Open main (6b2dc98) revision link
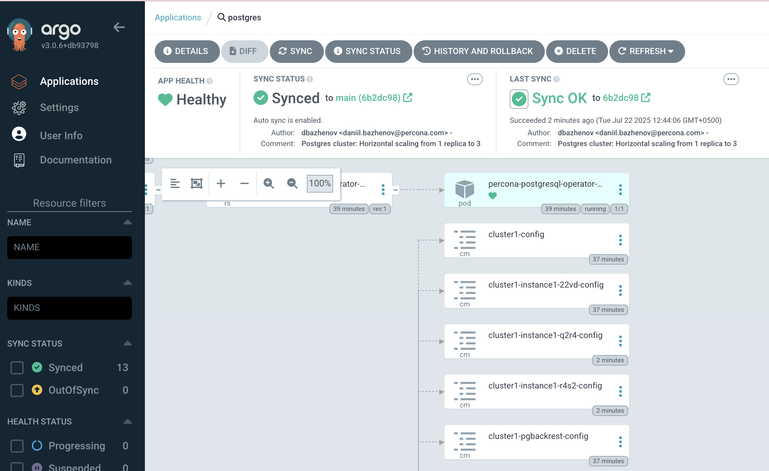 pos(368,98)
